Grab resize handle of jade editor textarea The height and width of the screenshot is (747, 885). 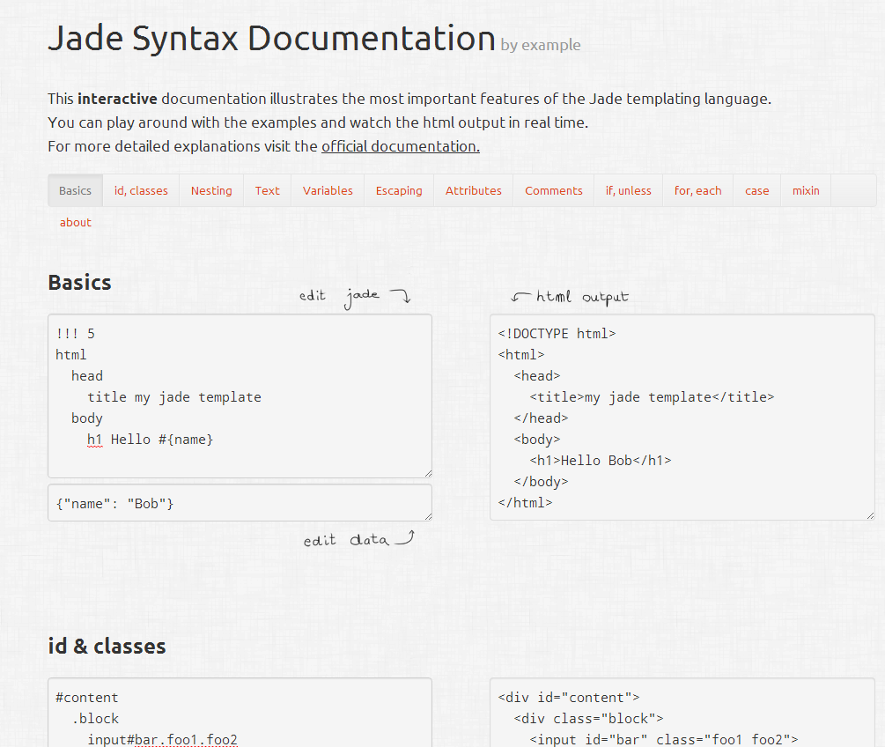427,473
